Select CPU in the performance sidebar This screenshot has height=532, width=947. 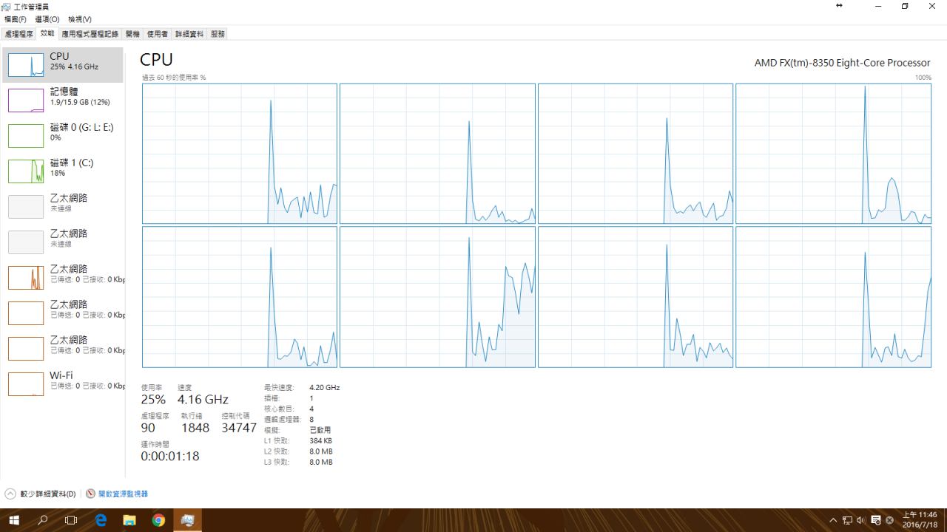(x=63, y=65)
